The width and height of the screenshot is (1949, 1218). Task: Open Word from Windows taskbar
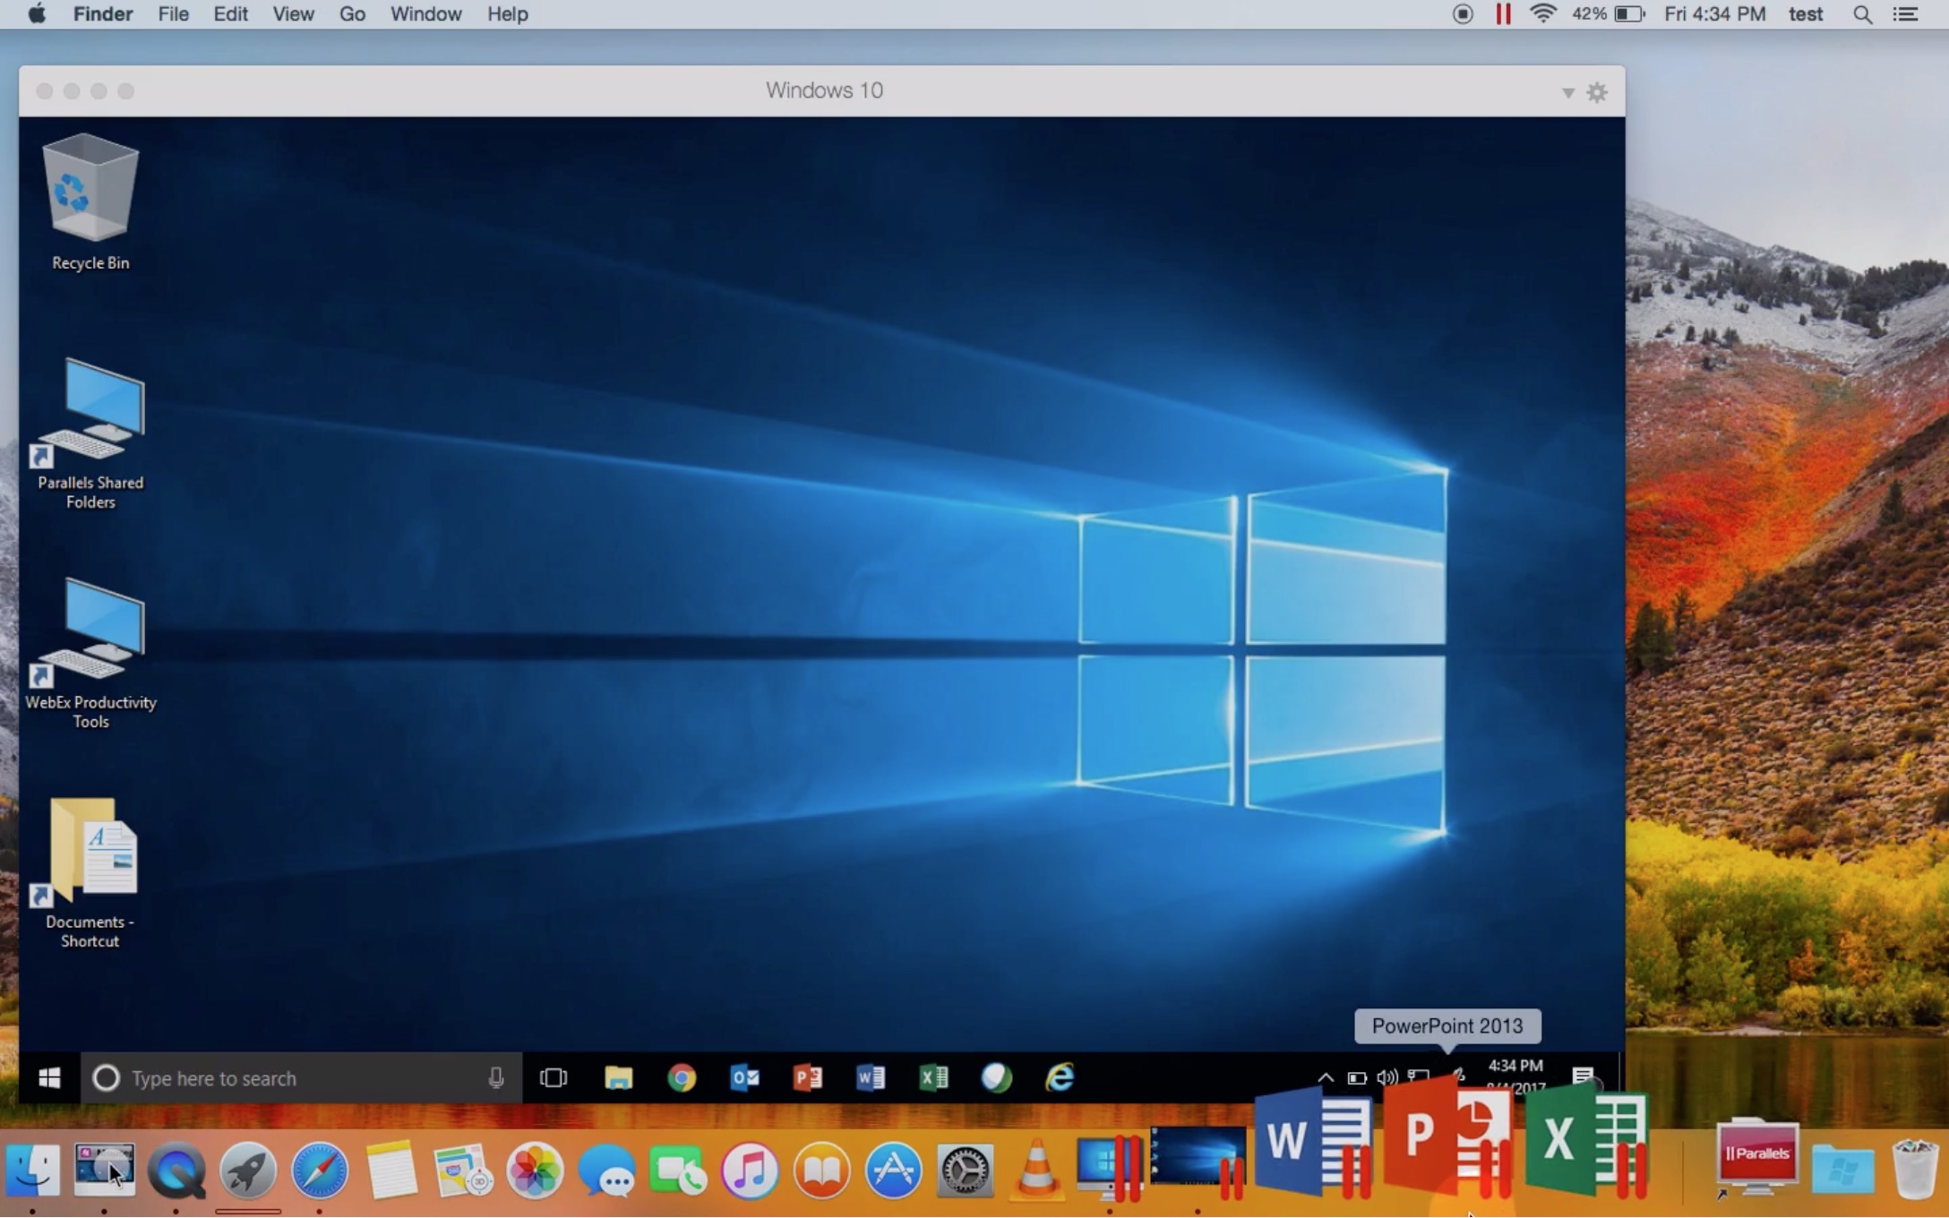pos(871,1078)
